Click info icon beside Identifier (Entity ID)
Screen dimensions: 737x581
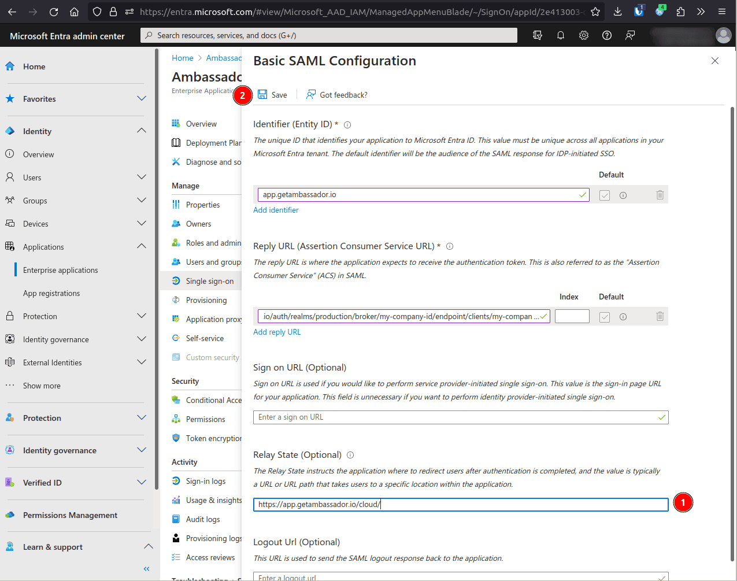[347, 125]
